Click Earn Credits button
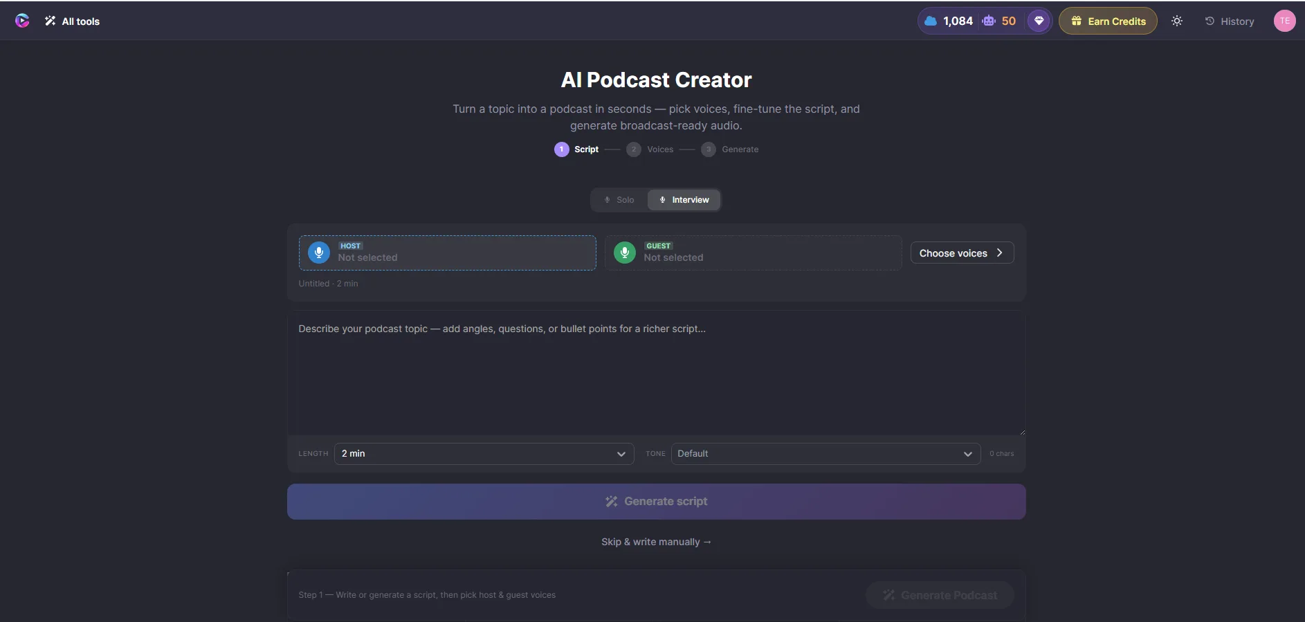The height and width of the screenshot is (622, 1305). pos(1108,21)
